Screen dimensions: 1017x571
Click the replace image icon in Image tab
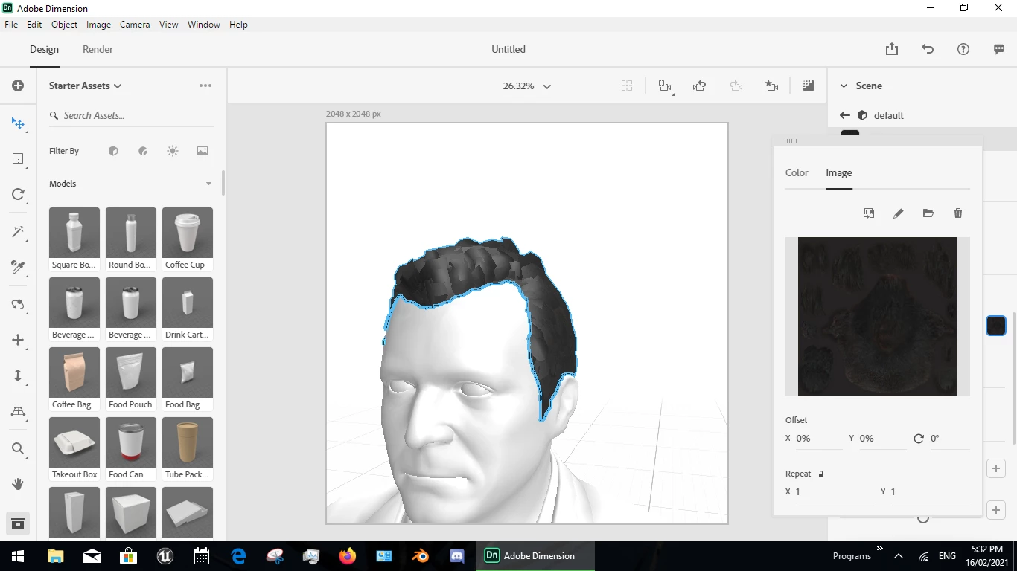click(x=869, y=213)
